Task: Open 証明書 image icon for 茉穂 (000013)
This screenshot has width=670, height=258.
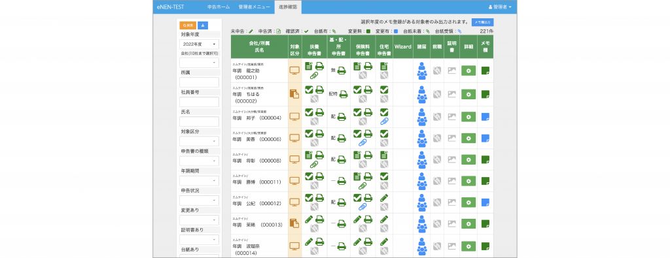Action: pos(451,223)
